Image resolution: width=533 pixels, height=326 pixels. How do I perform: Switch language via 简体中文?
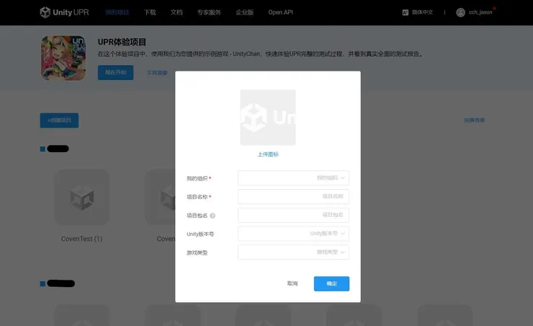click(422, 12)
